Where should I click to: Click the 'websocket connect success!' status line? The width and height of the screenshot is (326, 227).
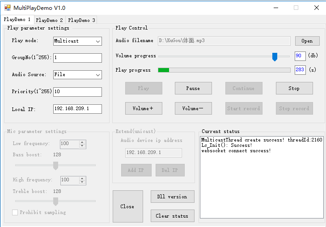tap(236, 150)
